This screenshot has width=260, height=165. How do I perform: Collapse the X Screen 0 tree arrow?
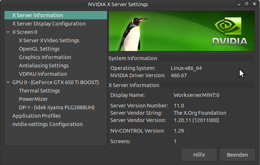pos(8,32)
